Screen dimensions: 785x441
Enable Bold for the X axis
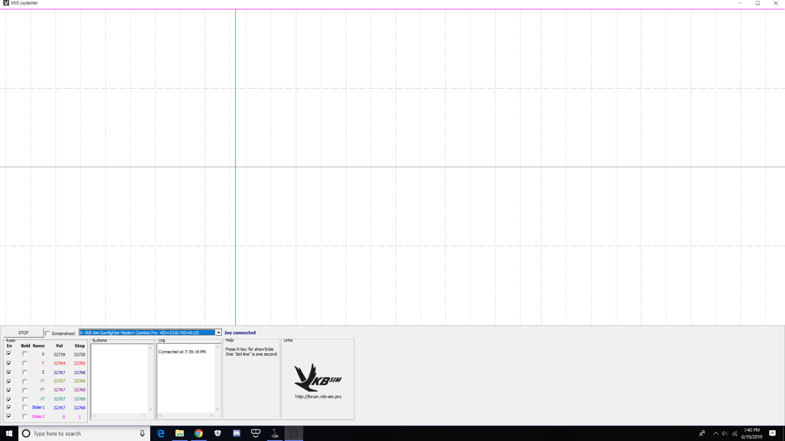pyautogui.click(x=25, y=354)
